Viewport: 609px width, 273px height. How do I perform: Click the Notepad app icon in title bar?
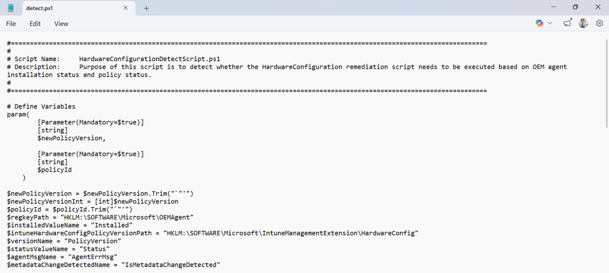(11, 8)
